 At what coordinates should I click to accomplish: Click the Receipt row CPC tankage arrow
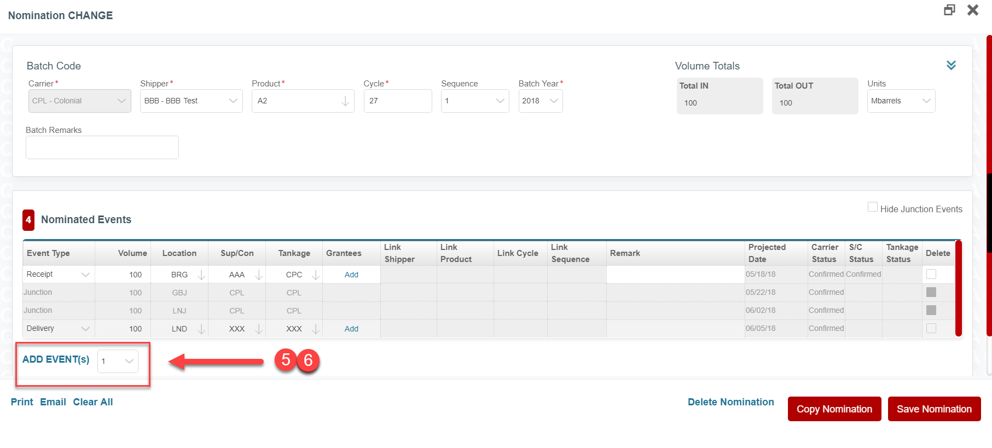[316, 275]
